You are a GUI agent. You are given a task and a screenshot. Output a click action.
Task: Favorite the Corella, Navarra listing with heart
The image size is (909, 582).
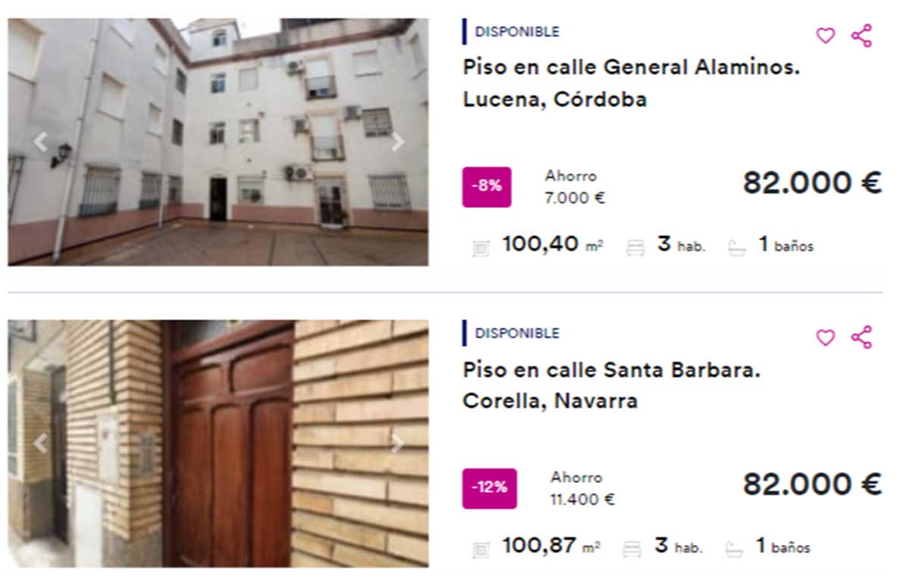tap(825, 338)
